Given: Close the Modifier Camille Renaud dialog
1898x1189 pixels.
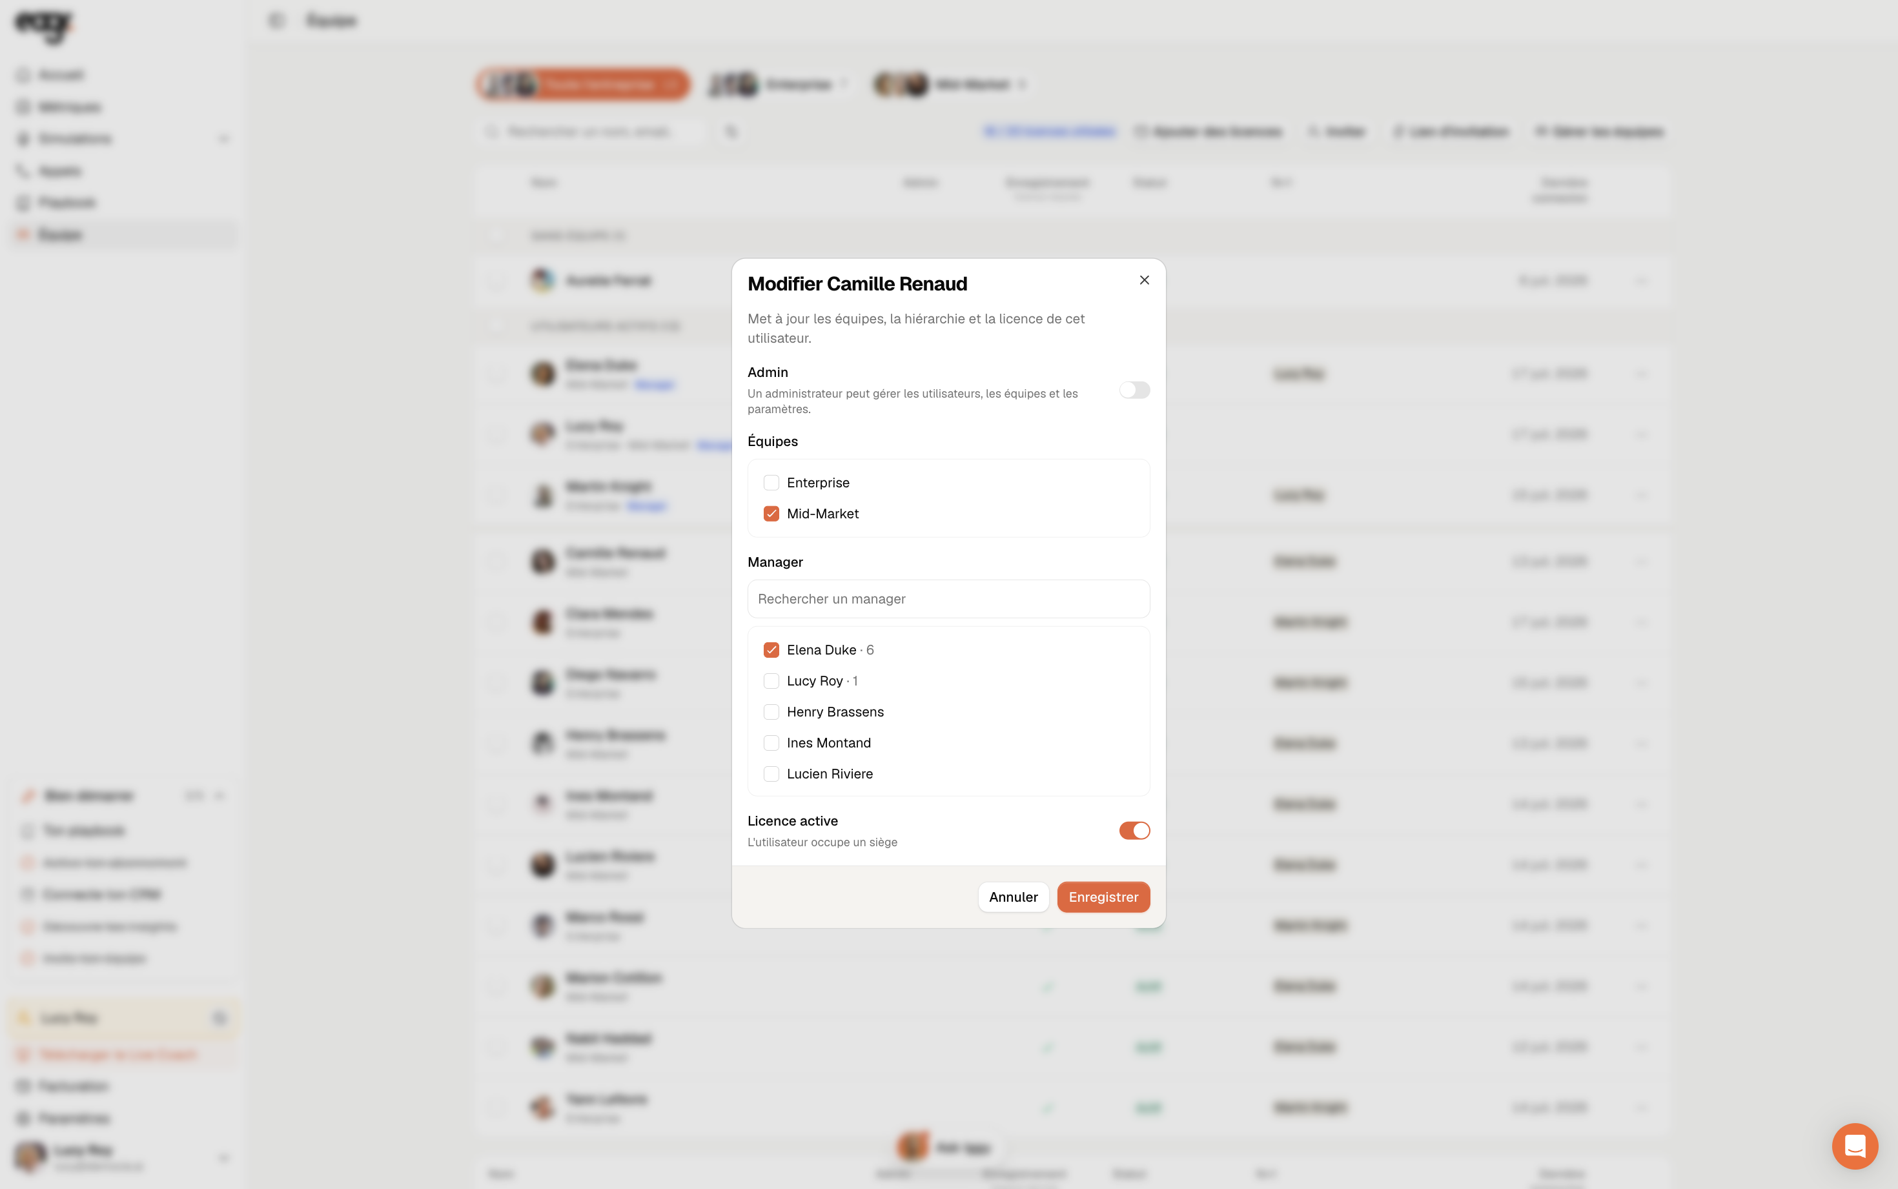Looking at the screenshot, I should click(1144, 280).
